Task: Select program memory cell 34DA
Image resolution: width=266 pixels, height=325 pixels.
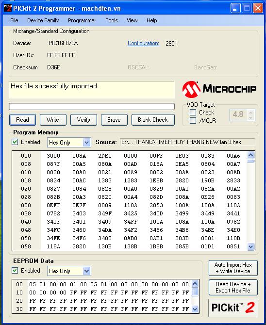Action: coord(105,230)
